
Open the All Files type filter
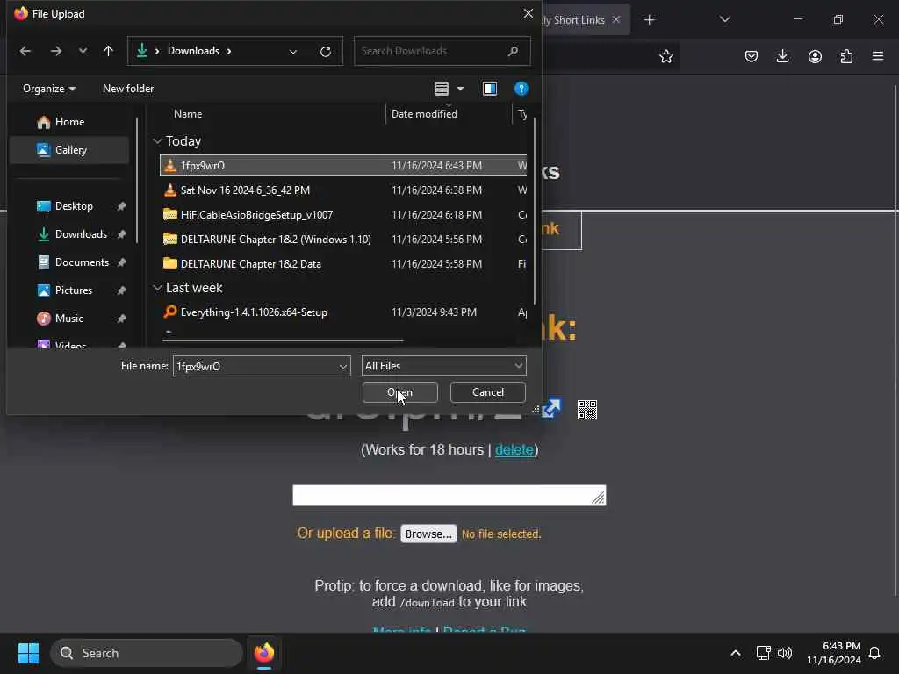coord(443,366)
